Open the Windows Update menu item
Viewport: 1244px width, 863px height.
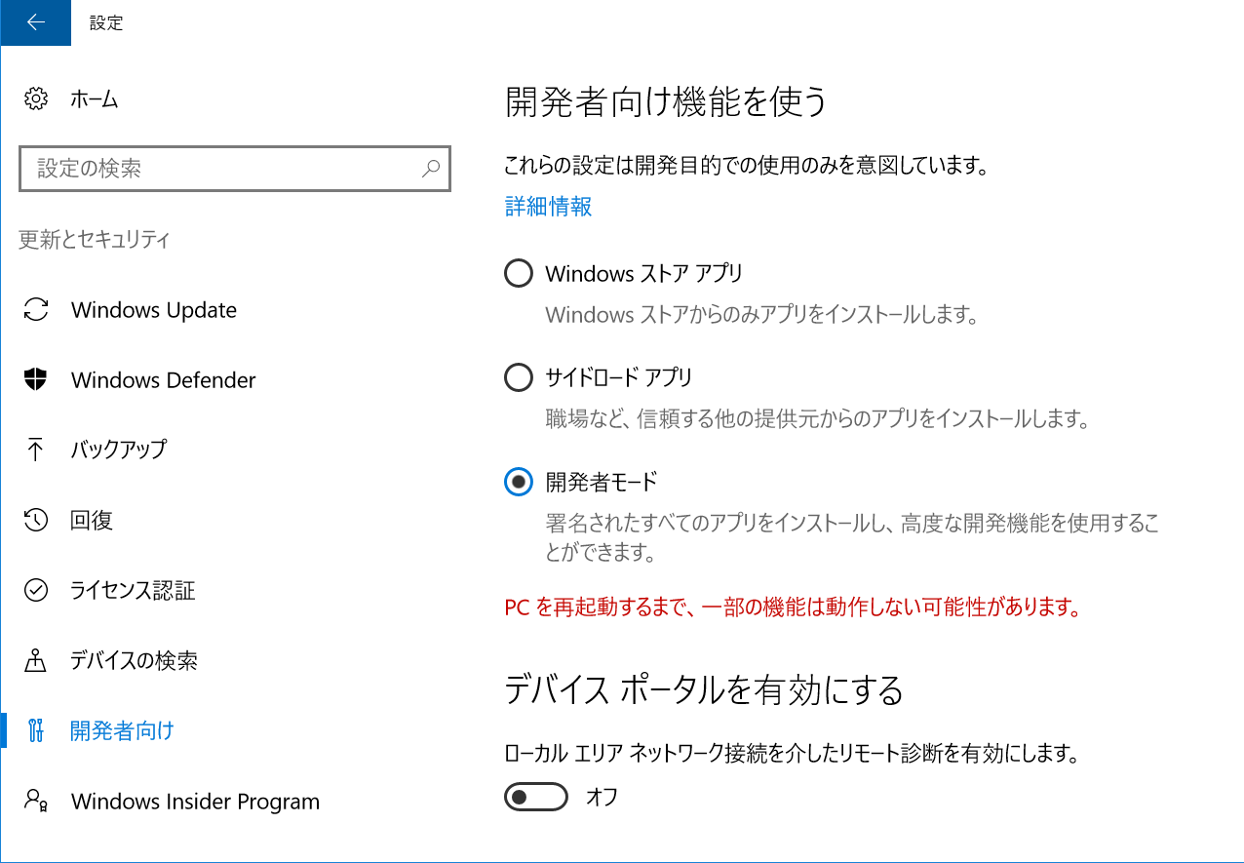(x=153, y=310)
